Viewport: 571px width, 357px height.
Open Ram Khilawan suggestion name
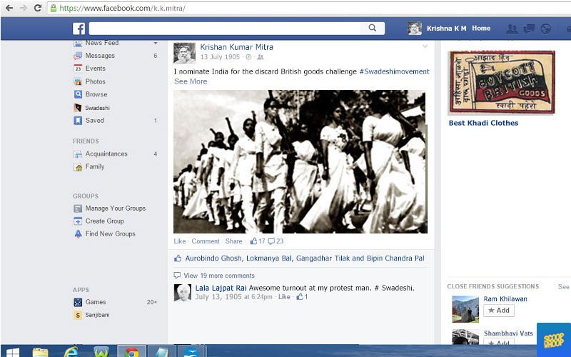[505, 298]
